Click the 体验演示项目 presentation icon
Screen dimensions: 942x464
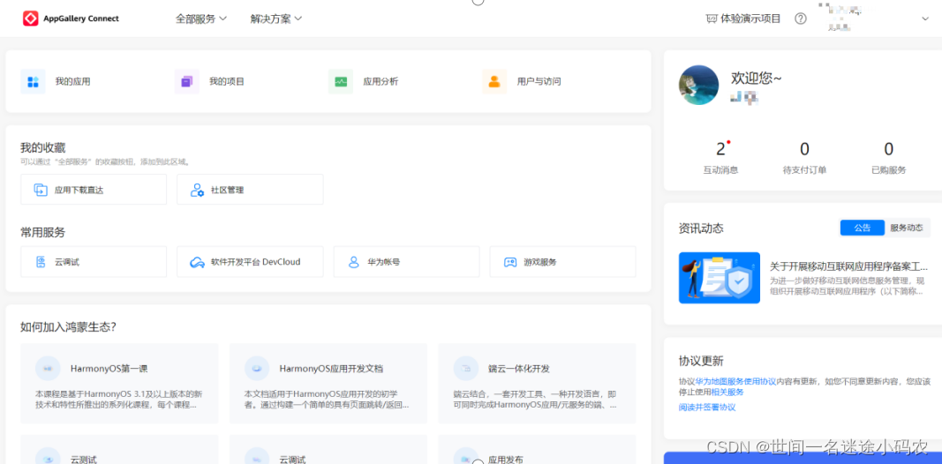(712, 19)
